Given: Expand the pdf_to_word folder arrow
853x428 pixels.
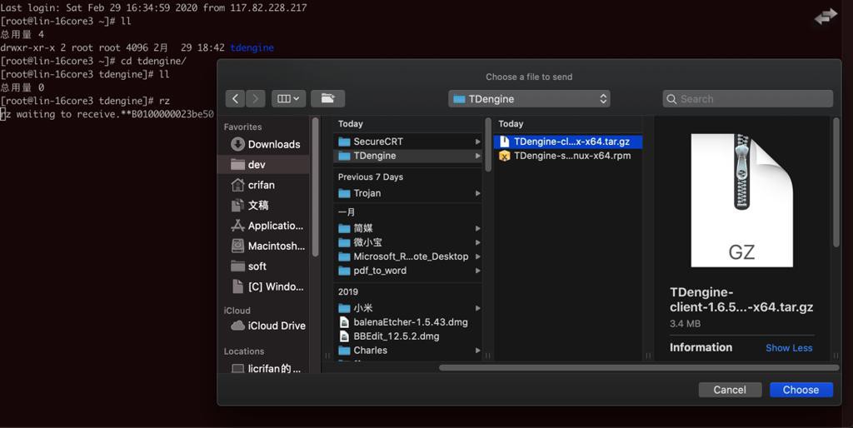Looking at the screenshot, I should [477, 271].
